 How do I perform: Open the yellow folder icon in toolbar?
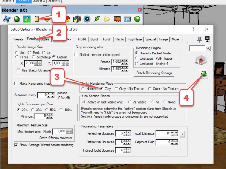107,18
